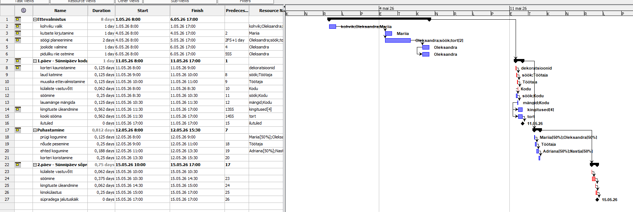The image size is (633, 212).
Task: Select the task name 'laud katmine'
Action: tap(51, 75)
